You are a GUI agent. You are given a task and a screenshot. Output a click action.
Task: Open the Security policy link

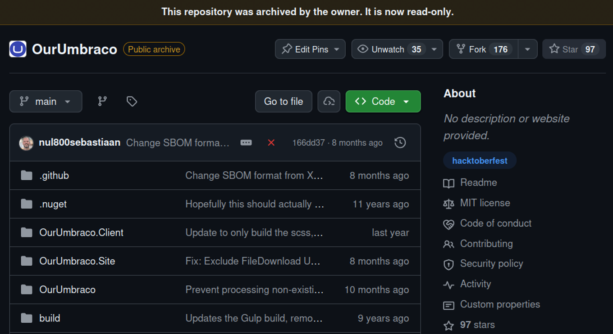click(492, 264)
